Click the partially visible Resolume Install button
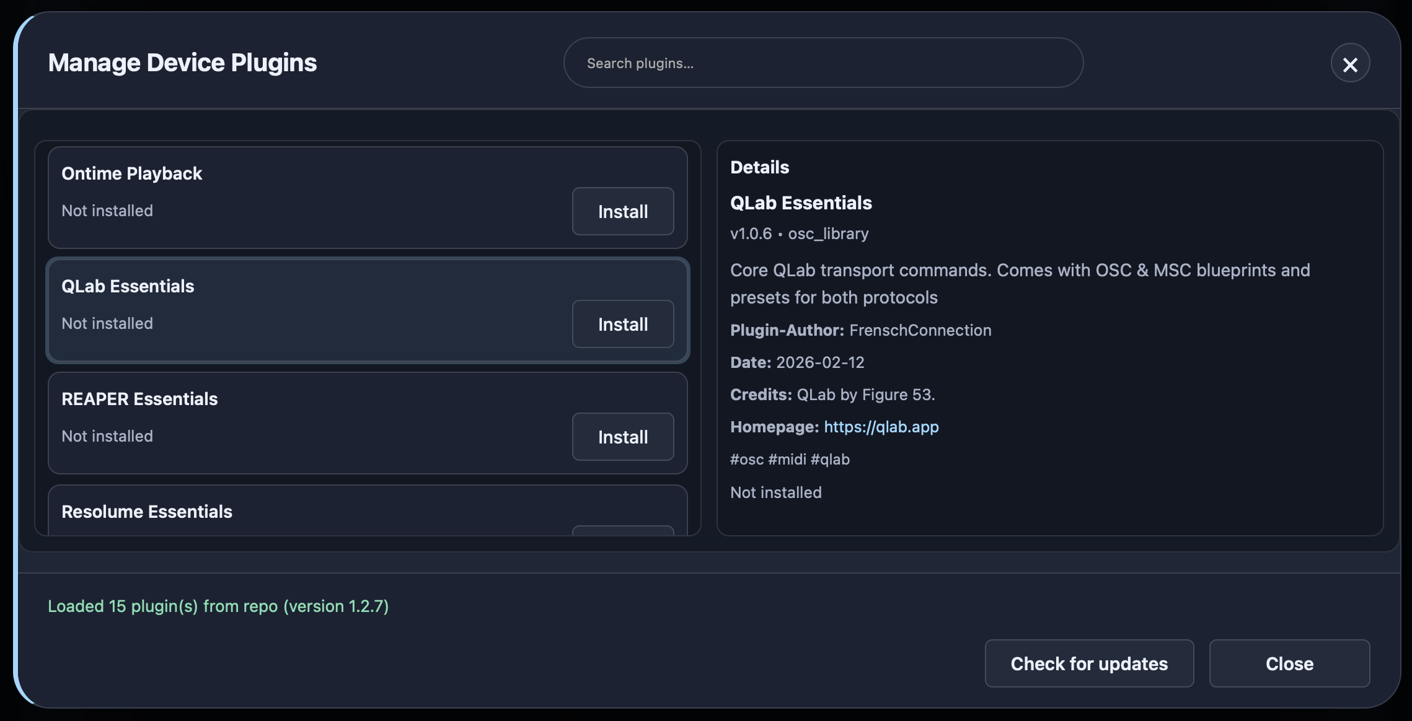The width and height of the screenshot is (1412, 721). click(622, 531)
